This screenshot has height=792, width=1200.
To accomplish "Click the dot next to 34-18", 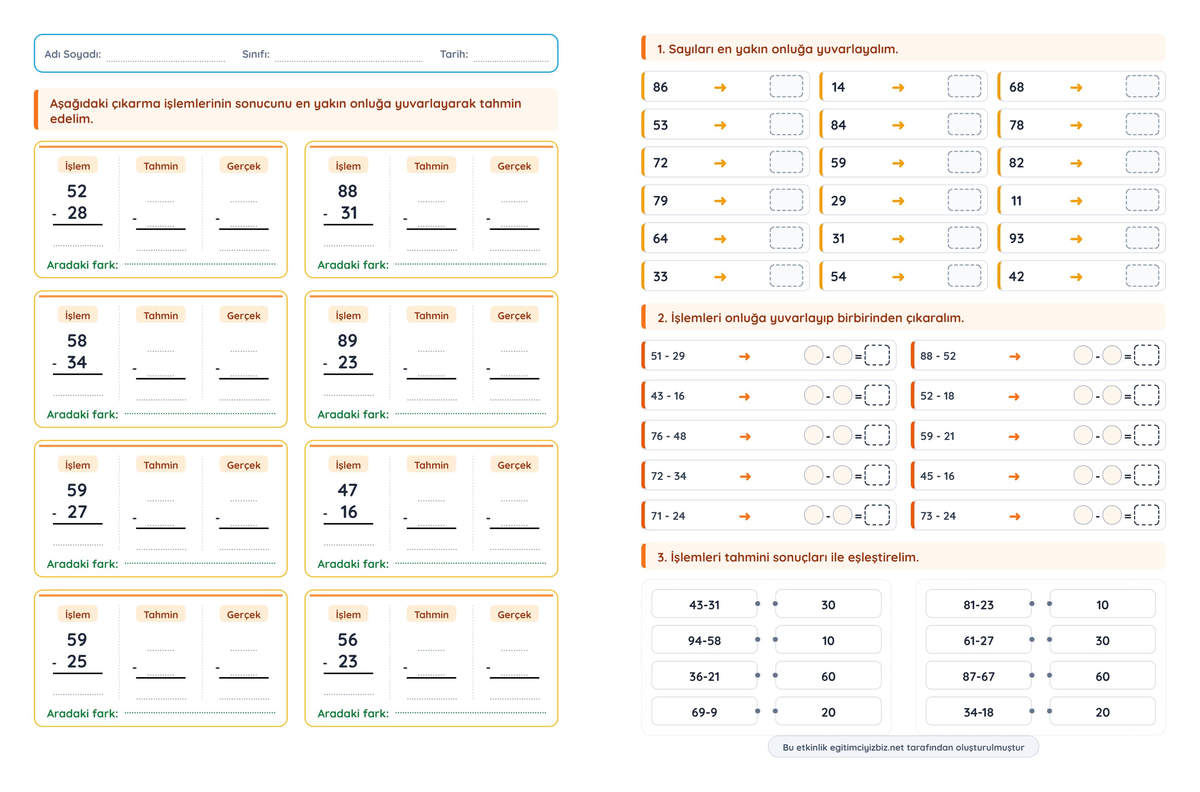I will pos(1032,711).
